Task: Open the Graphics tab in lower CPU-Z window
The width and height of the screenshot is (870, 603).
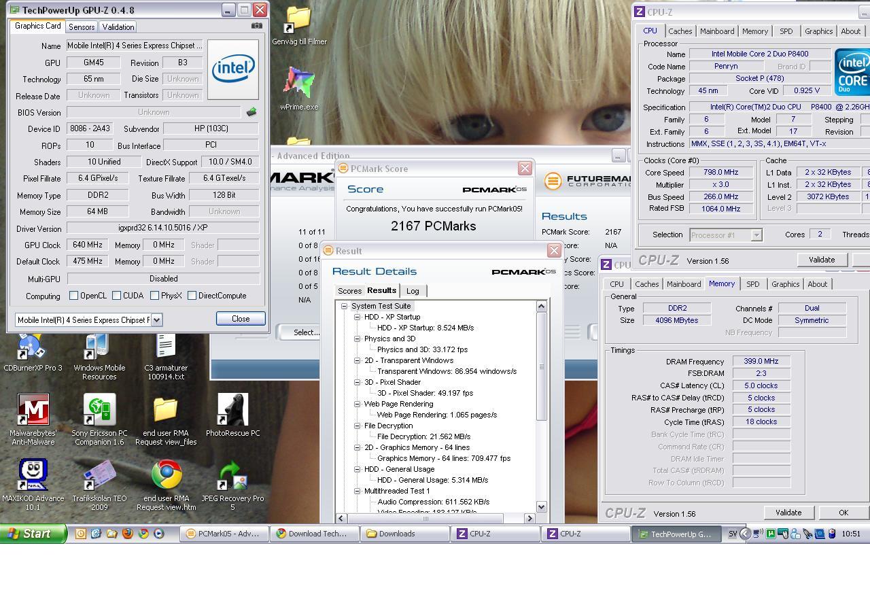Action: 785,284
